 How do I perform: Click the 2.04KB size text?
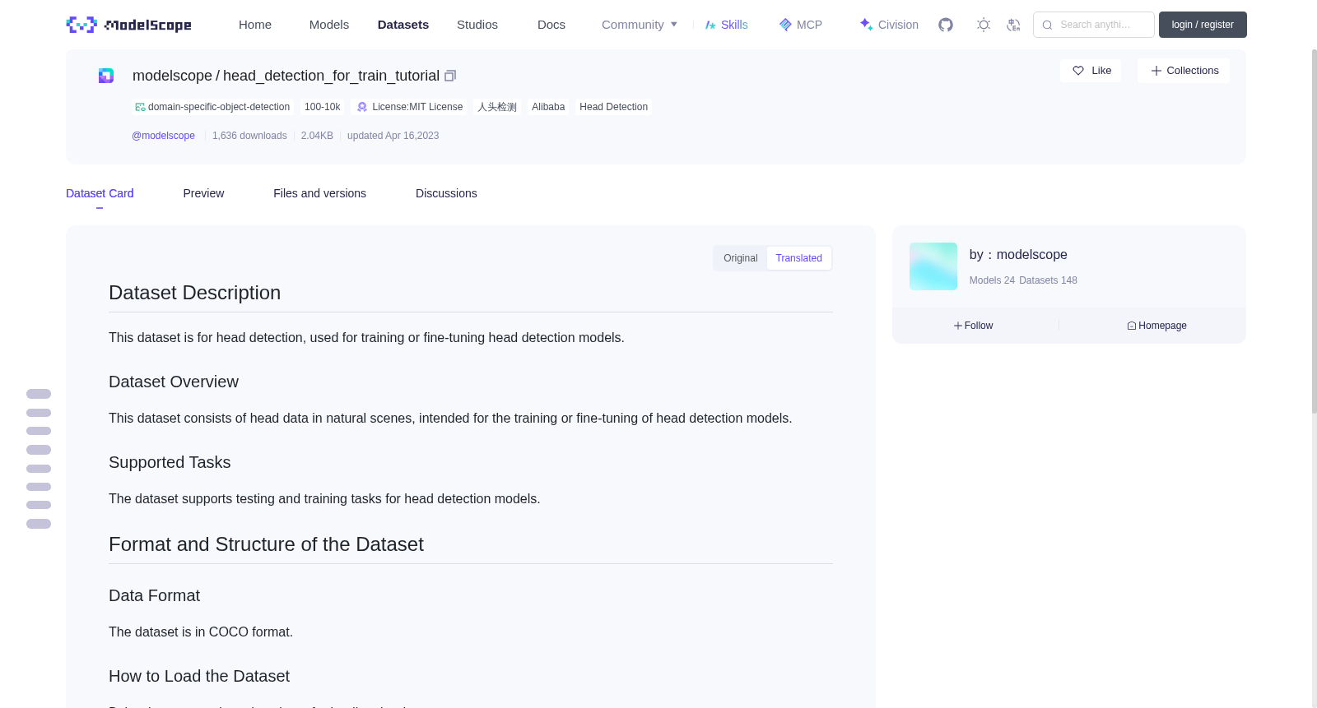[x=317, y=136]
